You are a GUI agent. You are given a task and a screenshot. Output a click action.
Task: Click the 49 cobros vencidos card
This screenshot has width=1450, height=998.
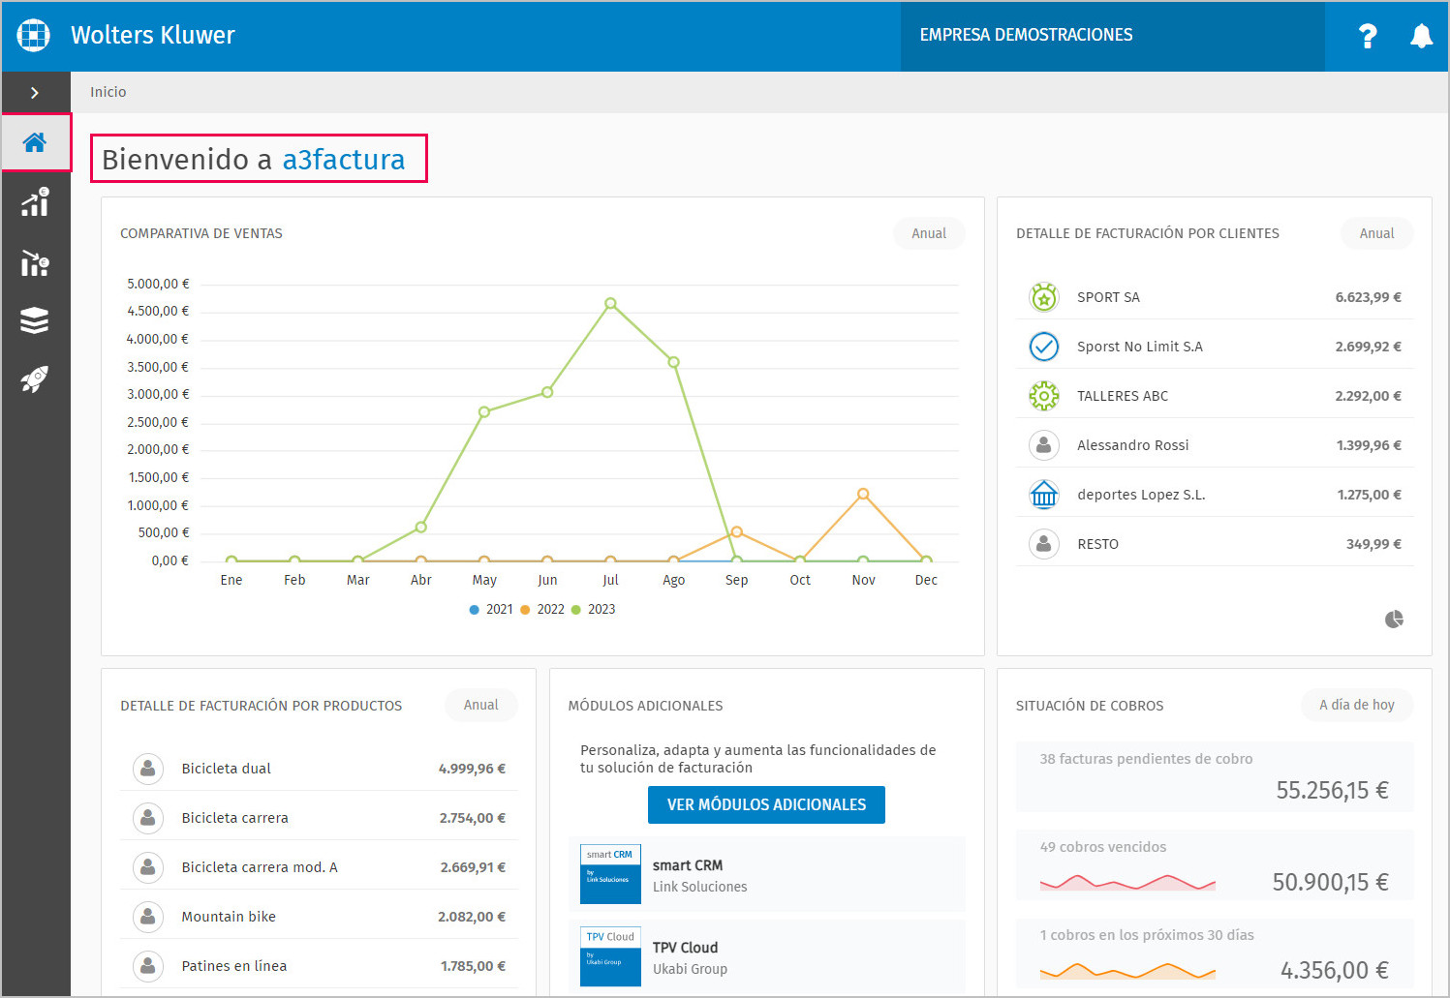pyautogui.click(x=1215, y=865)
